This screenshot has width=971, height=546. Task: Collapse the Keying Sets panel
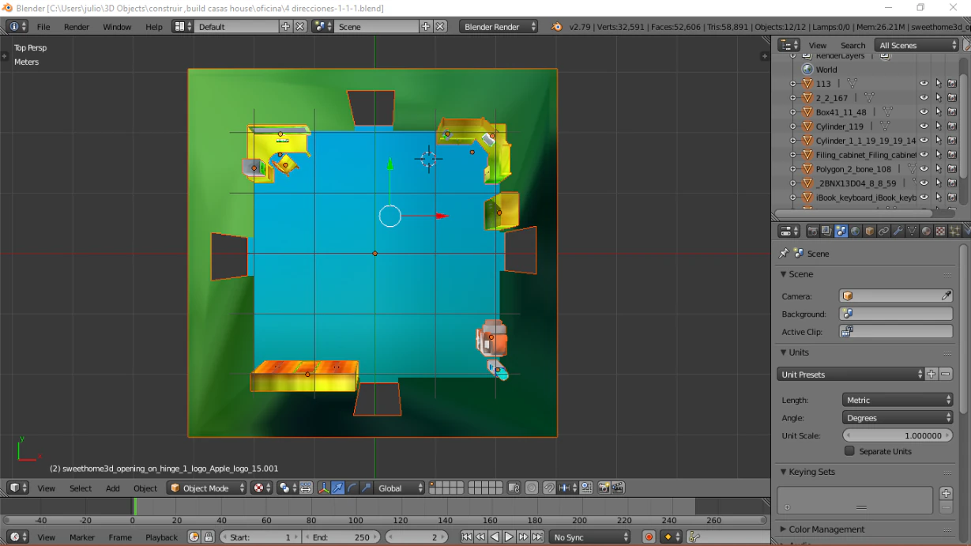(809, 472)
